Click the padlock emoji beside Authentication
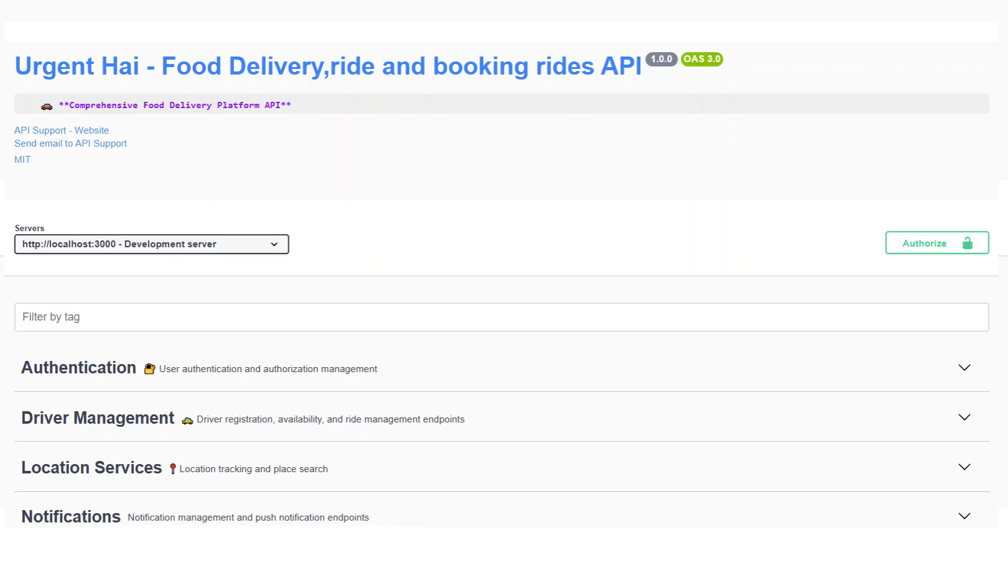The width and height of the screenshot is (1008, 579). [149, 369]
